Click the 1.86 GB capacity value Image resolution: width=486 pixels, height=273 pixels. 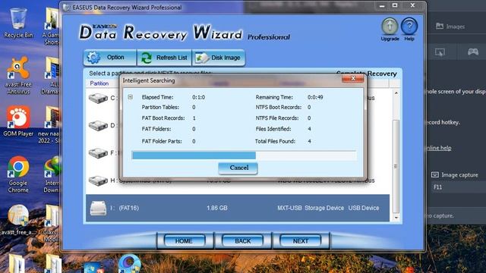(x=217, y=208)
